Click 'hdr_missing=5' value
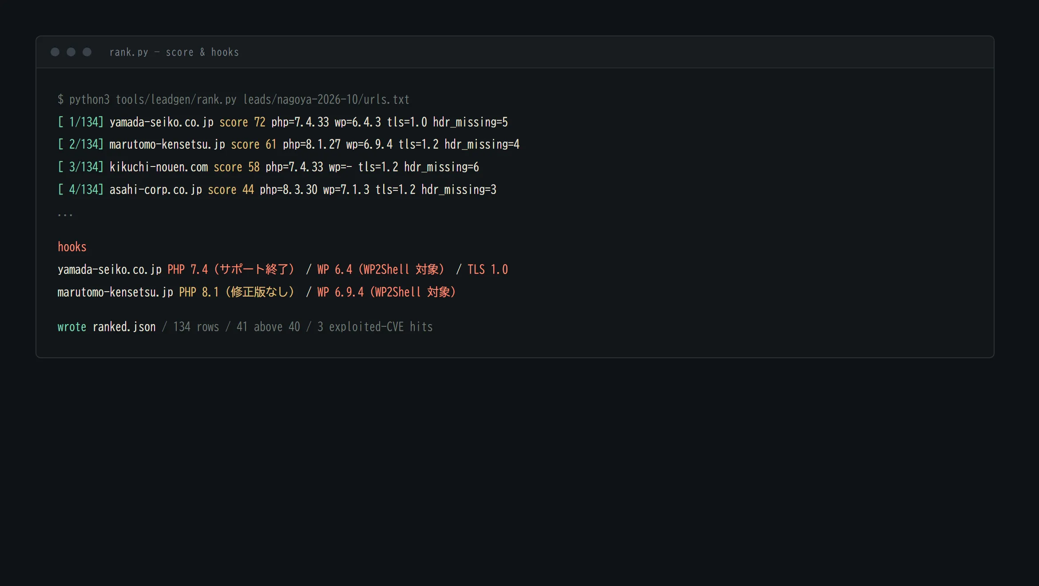 tap(471, 122)
